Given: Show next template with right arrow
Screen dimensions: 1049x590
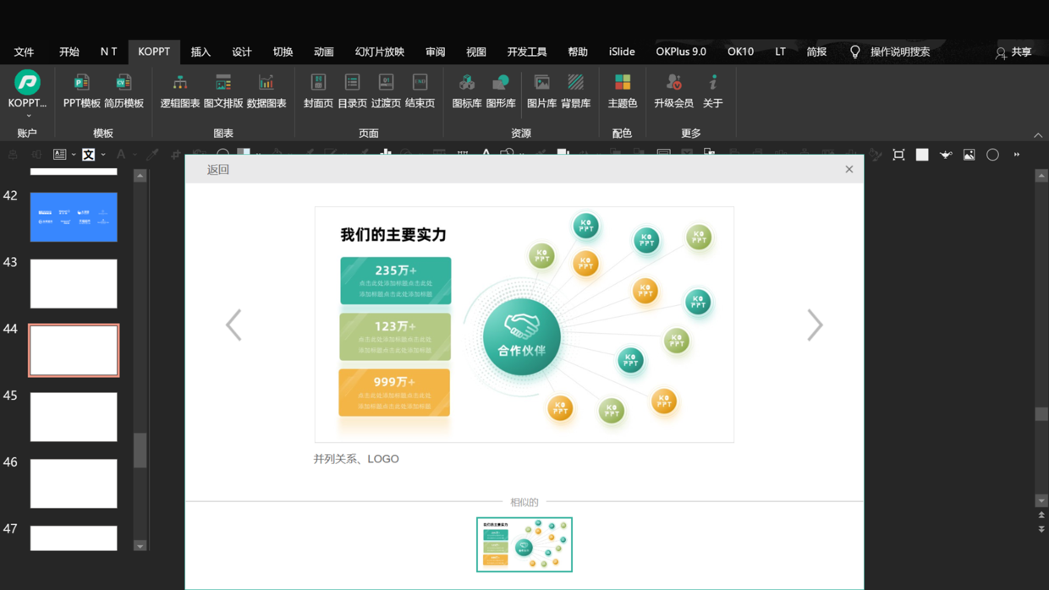Looking at the screenshot, I should 815,325.
